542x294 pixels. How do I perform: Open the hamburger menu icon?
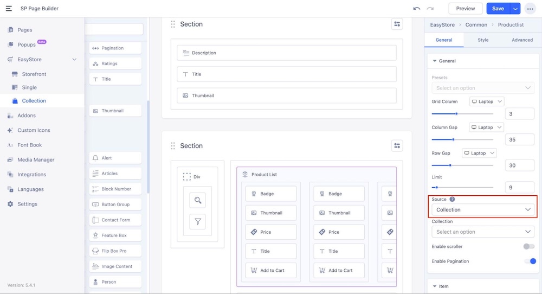tap(9, 8)
